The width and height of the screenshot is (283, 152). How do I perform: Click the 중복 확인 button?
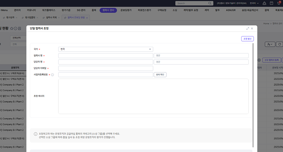(160, 75)
